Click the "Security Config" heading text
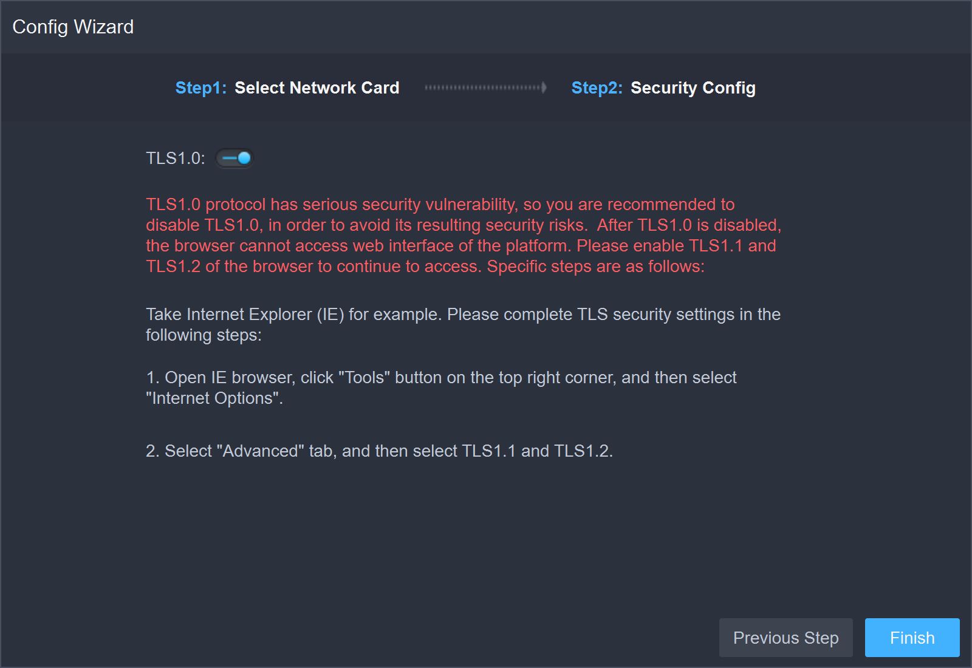 [x=693, y=88]
